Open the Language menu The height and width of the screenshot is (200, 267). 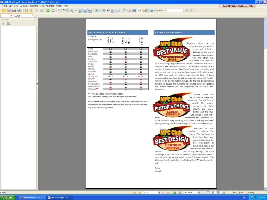(x=24, y=6)
